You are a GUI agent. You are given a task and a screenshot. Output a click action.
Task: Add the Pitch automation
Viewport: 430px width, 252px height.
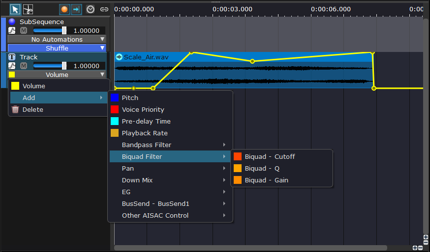130,98
